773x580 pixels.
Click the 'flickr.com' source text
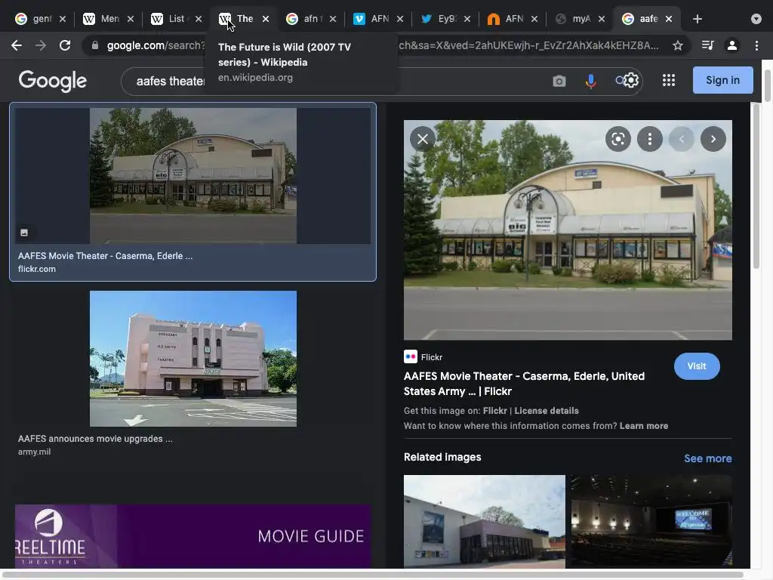pos(36,269)
